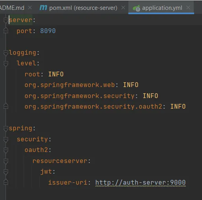
Task: Click the 'server' key
Action: (x=20, y=20)
